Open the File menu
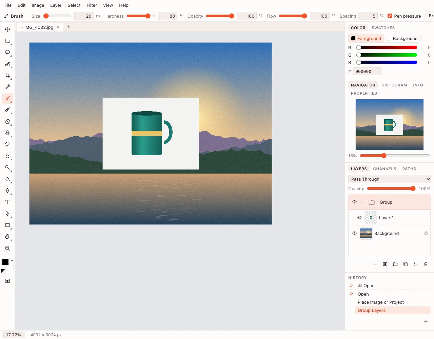434x339 pixels. [x=8, y=5]
